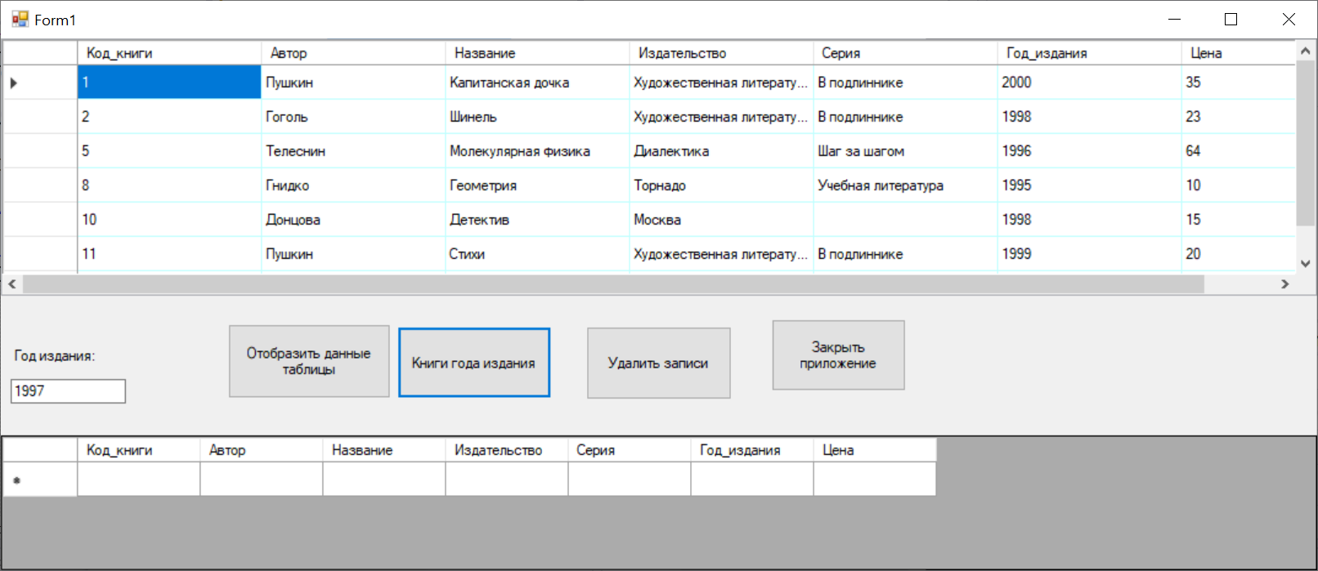Click the upper grid scroll up arrow

click(x=1305, y=51)
